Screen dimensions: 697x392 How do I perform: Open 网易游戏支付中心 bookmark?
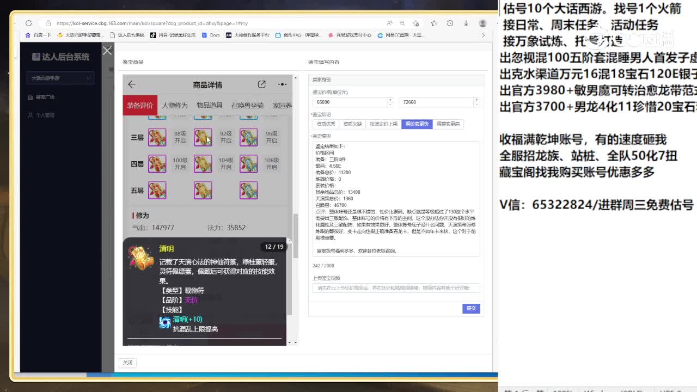[350, 35]
